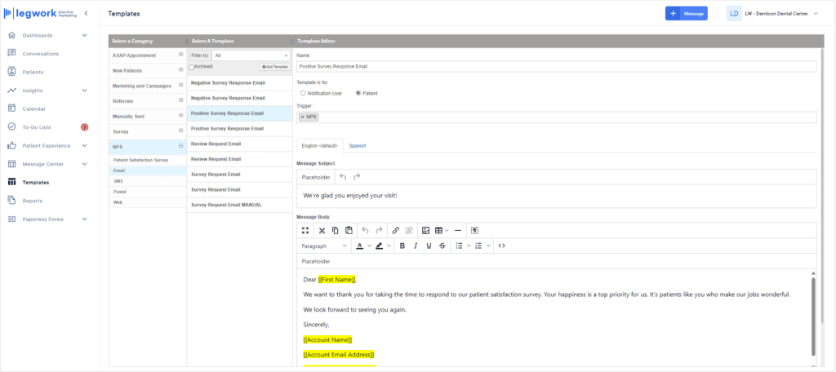
Task: Click the fullscreen icon in Message Body toolbar
Action: tap(306, 231)
